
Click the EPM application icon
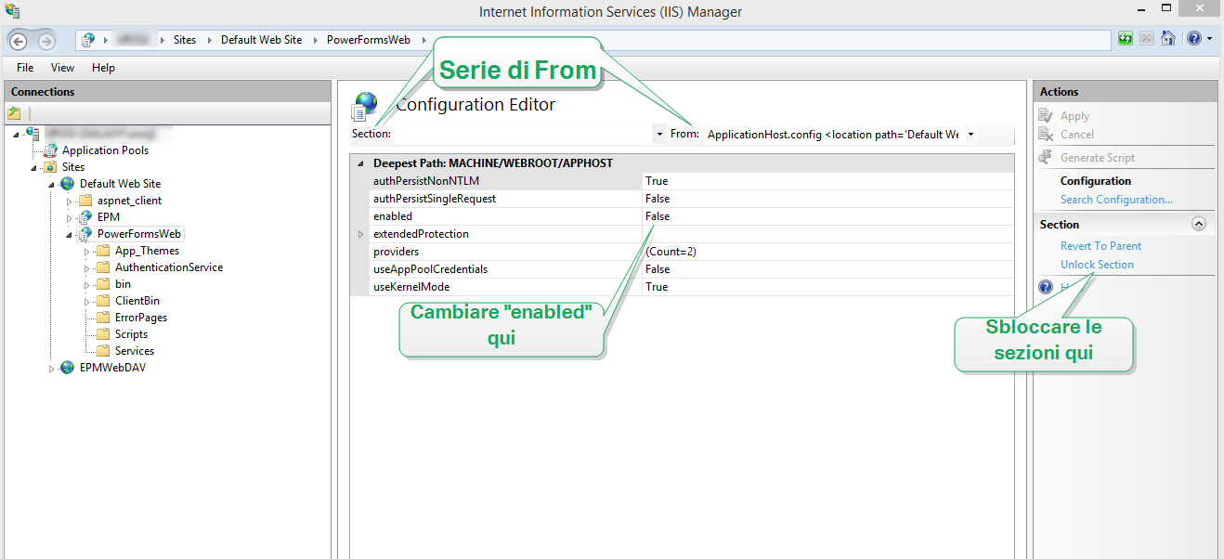click(x=85, y=217)
